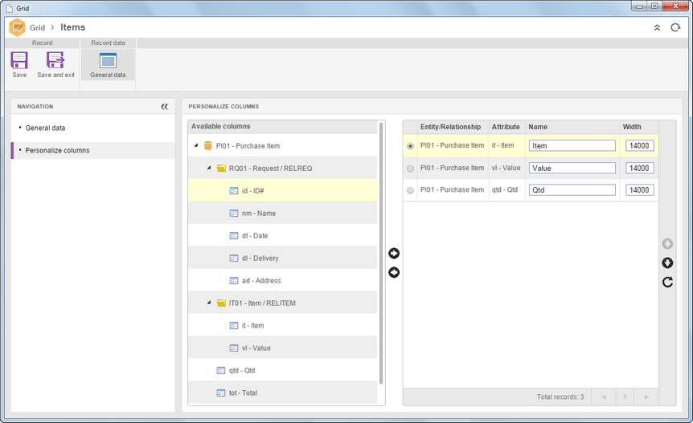Viewport: 693px width, 423px height.
Task: Select the radio button for vl - Value row
Action: pyautogui.click(x=410, y=169)
